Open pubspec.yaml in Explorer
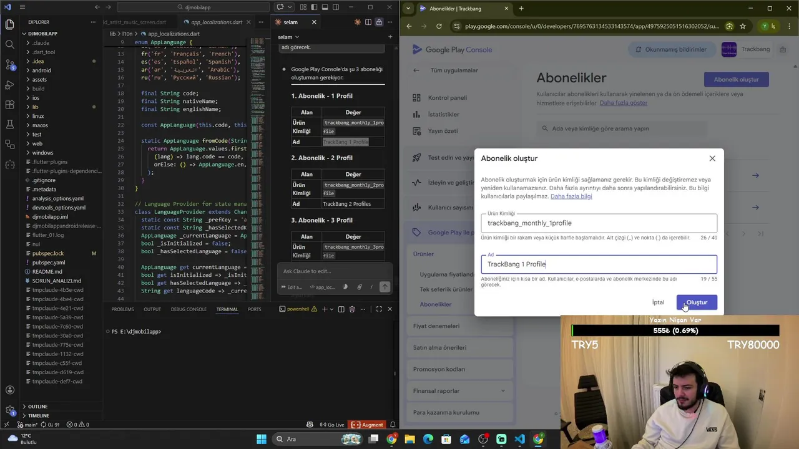Screen dimensions: 799x449 (49, 263)
